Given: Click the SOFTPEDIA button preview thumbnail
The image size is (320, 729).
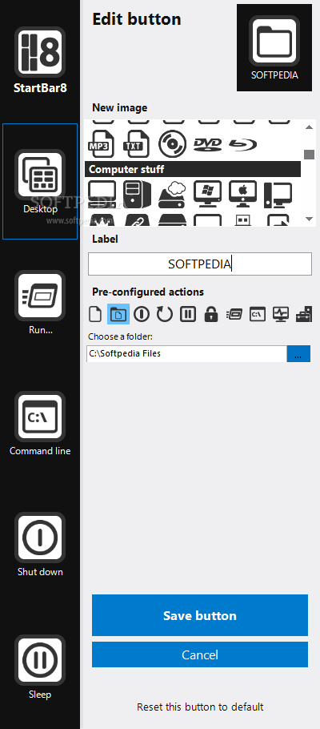Looking at the screenshot, I should 274,47.
